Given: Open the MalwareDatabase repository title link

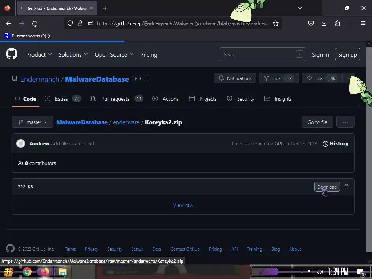Looking at the screenshot, I should [x=97, y=79].
